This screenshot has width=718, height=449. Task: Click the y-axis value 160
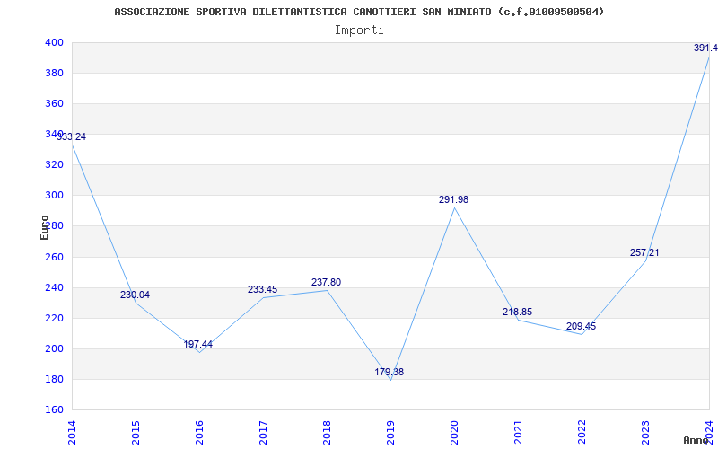click(x=54, y=409)
